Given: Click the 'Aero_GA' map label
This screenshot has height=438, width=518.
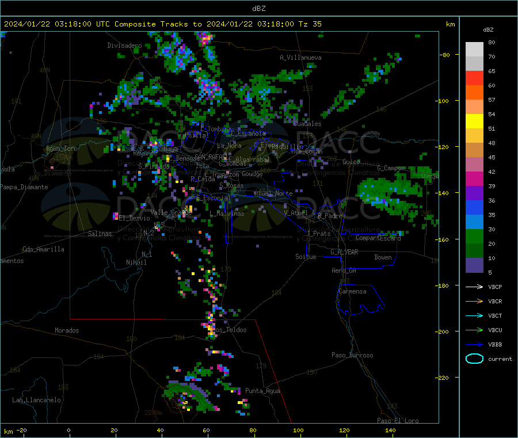Looking at the screenshot, I should 344,271.
